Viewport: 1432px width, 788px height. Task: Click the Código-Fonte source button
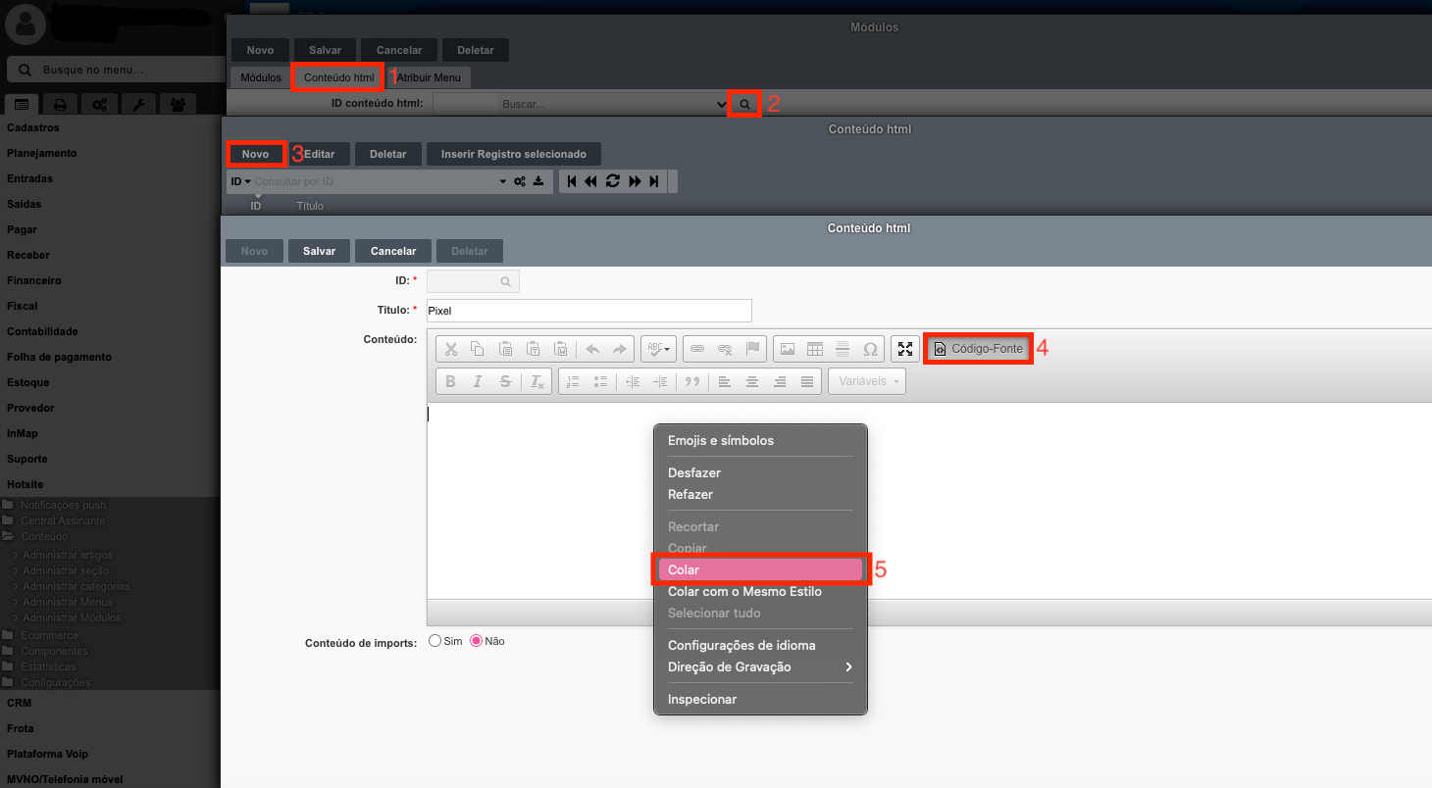pos(977,349)
